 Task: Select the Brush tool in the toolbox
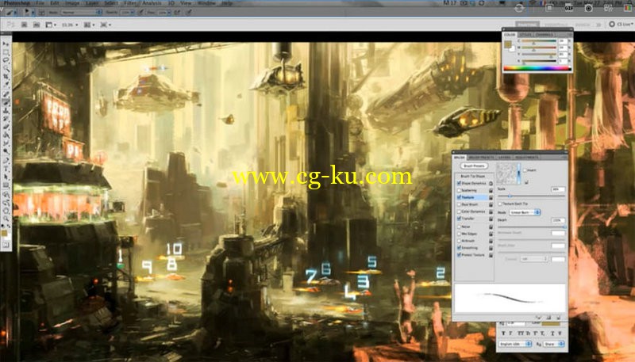coord(6,102)
